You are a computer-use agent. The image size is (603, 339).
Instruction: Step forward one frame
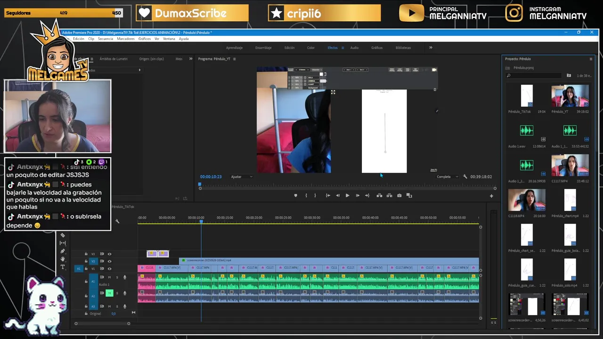click(358, 195)
